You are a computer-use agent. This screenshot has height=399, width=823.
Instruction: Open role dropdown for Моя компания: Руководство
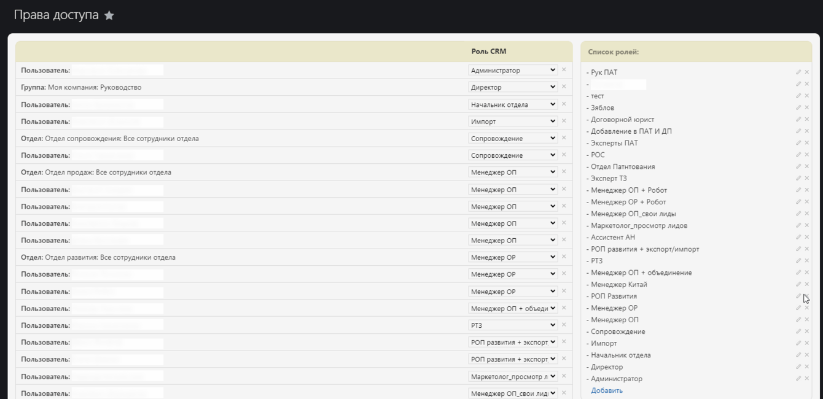click(513, 87)
